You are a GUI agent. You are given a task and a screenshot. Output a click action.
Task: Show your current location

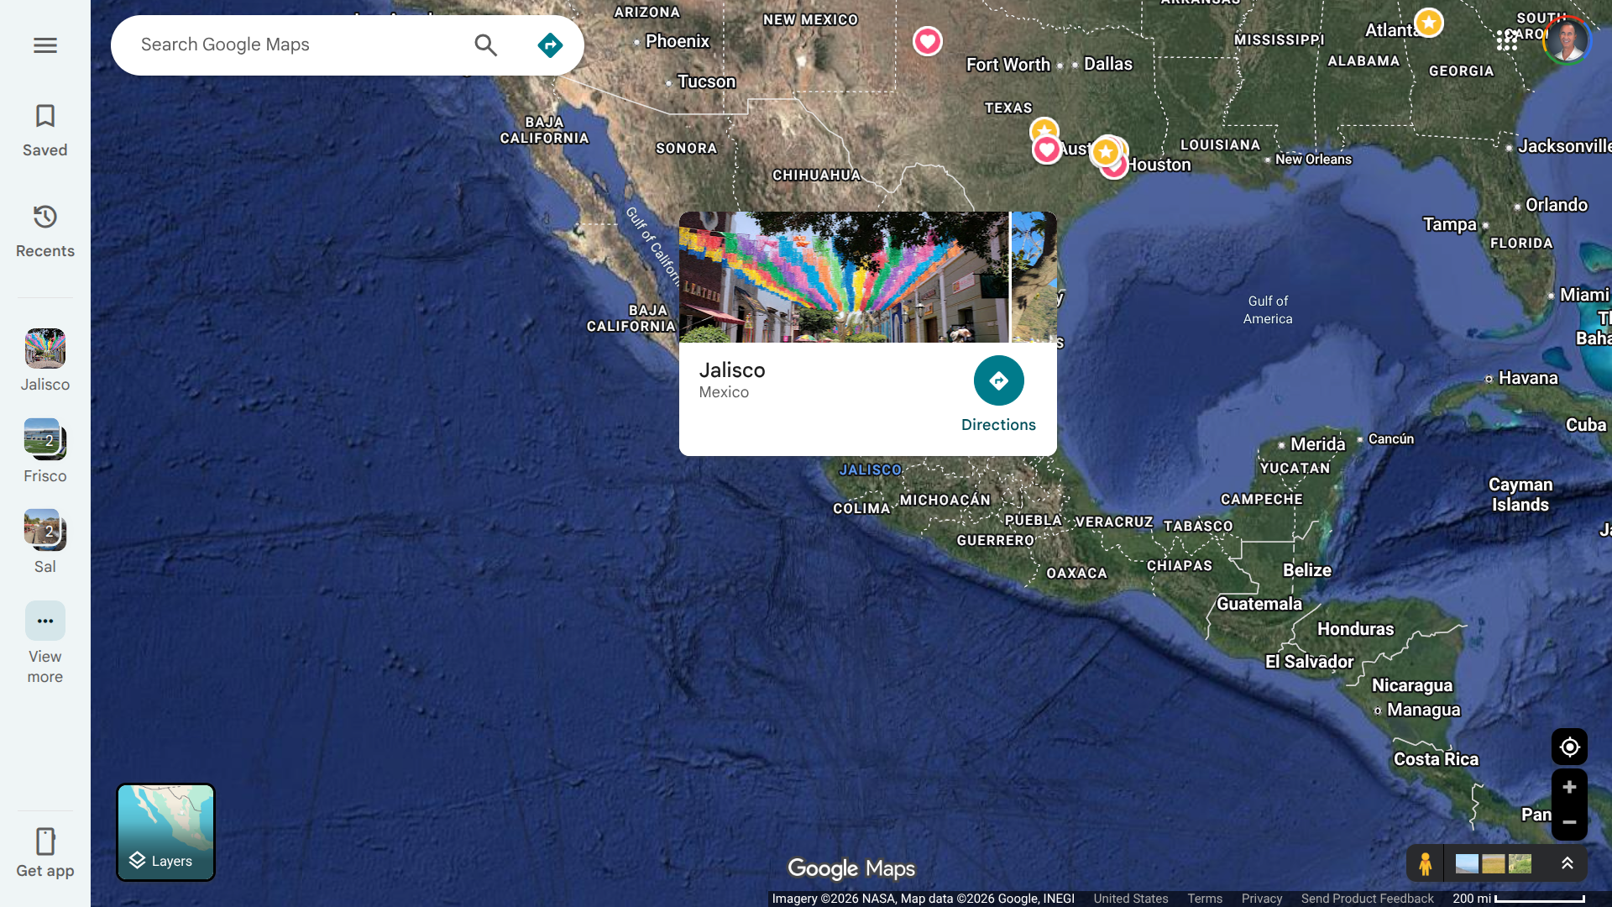point(1568,747)
